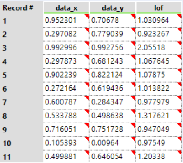Click the cell containing 0.533788
The image size is (183, 163).
(66, 116)
